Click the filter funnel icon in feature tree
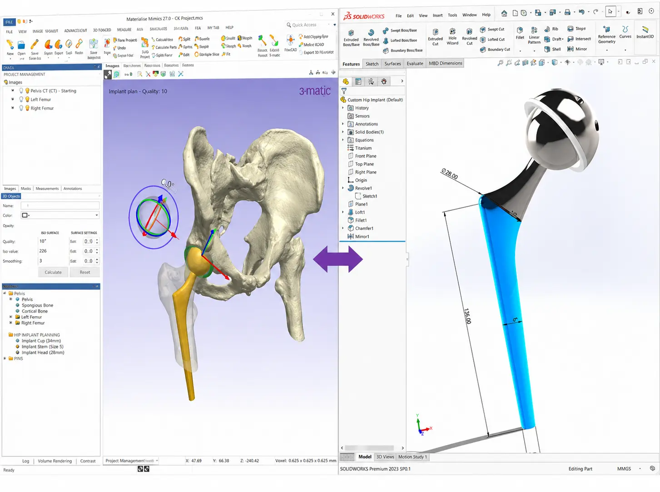The width and height of the screenshot is (660, 492). tap(344, 91)
